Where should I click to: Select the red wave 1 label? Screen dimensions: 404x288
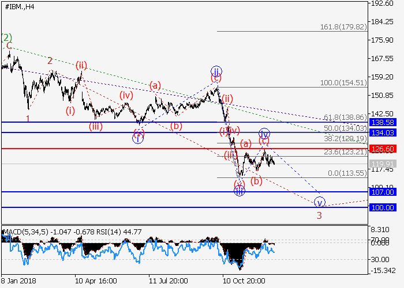[27, 118]
